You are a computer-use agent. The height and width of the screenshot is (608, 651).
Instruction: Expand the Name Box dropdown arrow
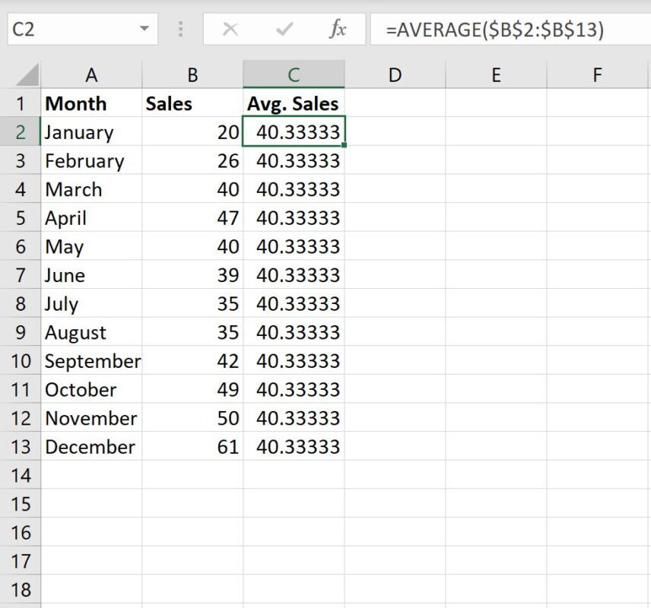pos(144,29)
